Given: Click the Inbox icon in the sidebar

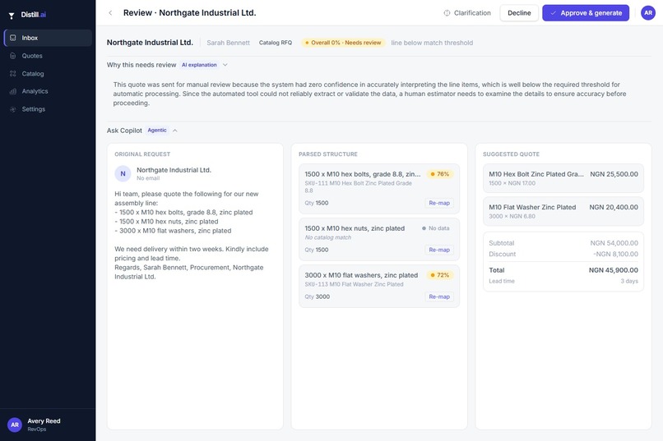Looking at the screenshot, I should (x=12, y=38).
